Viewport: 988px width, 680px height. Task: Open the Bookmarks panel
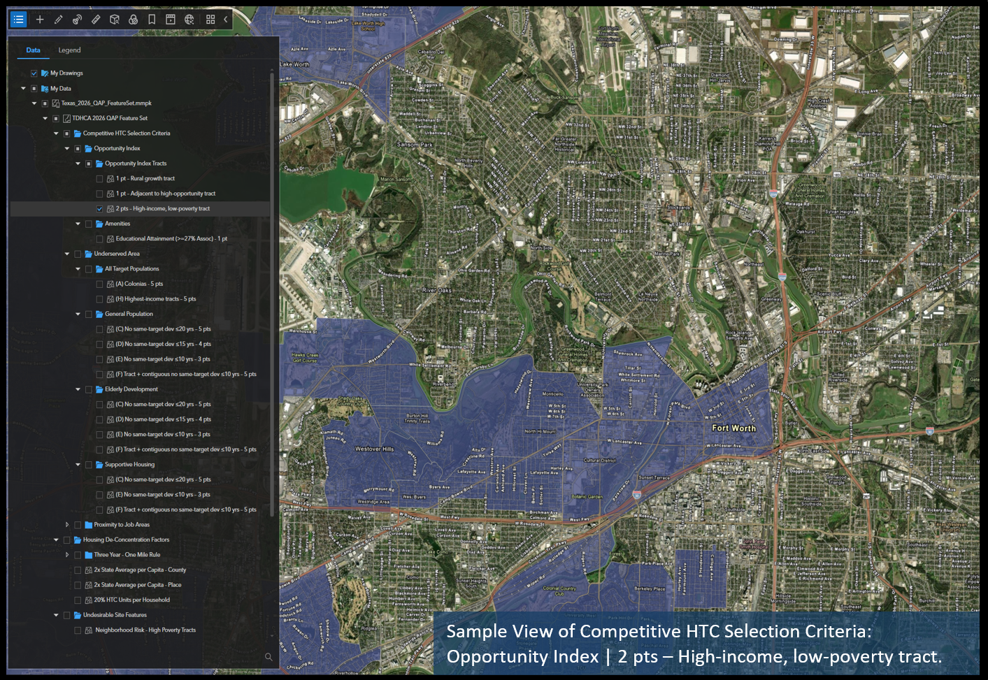(x=152, y=19)
